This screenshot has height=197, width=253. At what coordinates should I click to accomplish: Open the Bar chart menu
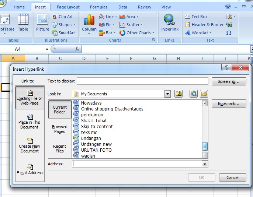[107, 33]
